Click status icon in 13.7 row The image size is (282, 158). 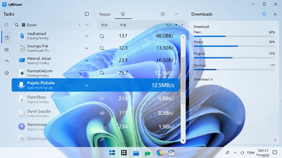click(102, 36)
